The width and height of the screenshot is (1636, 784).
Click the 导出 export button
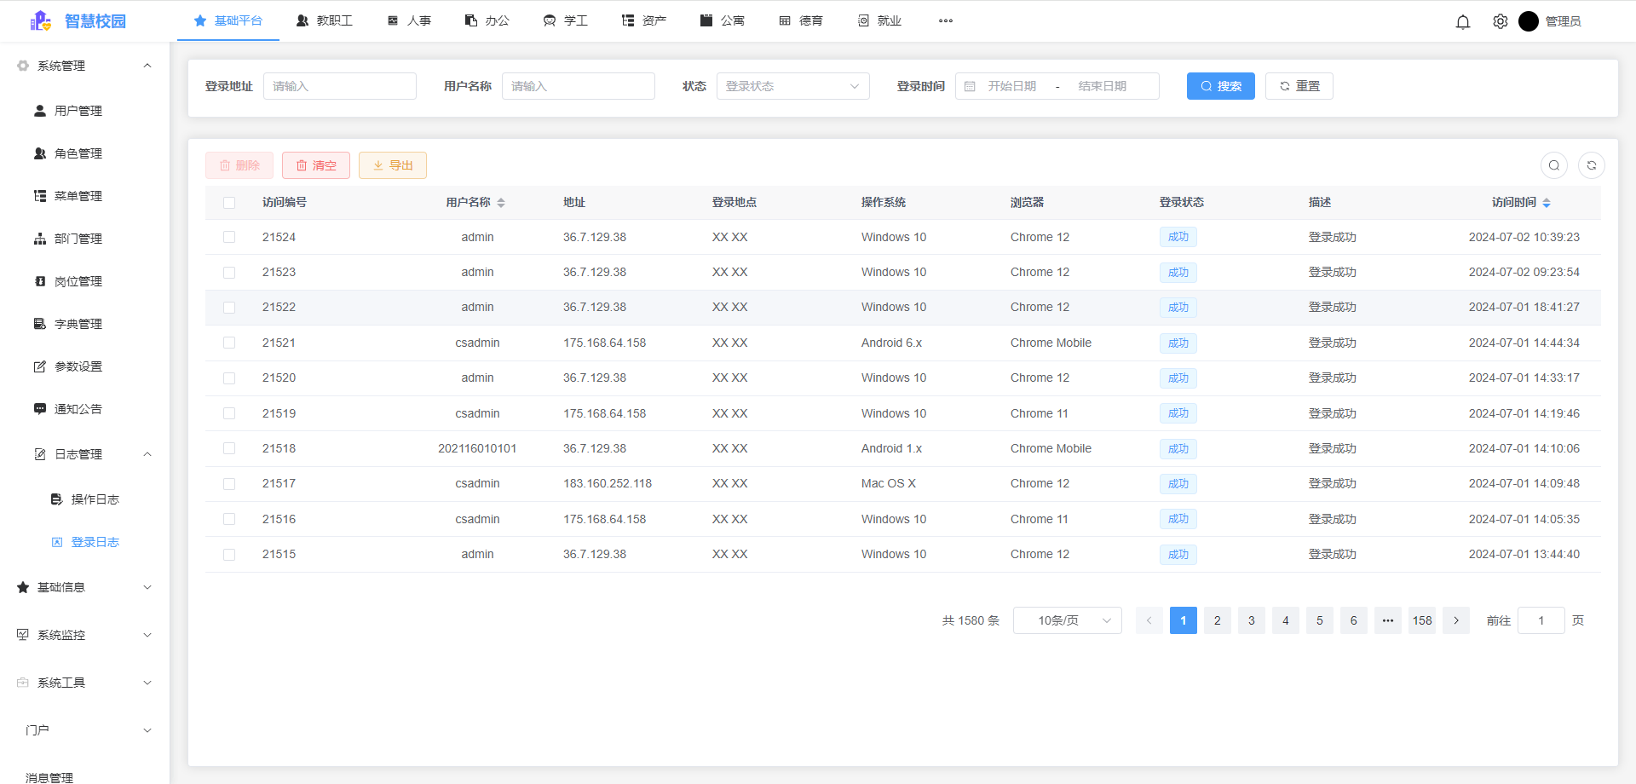click(x=392, y=165)
